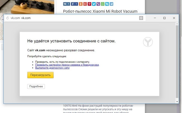Image resolution: width=182 pixels, height=113 pixels.
Task: Click scrollbar up arrow in popup
Action: coord(177,24)
